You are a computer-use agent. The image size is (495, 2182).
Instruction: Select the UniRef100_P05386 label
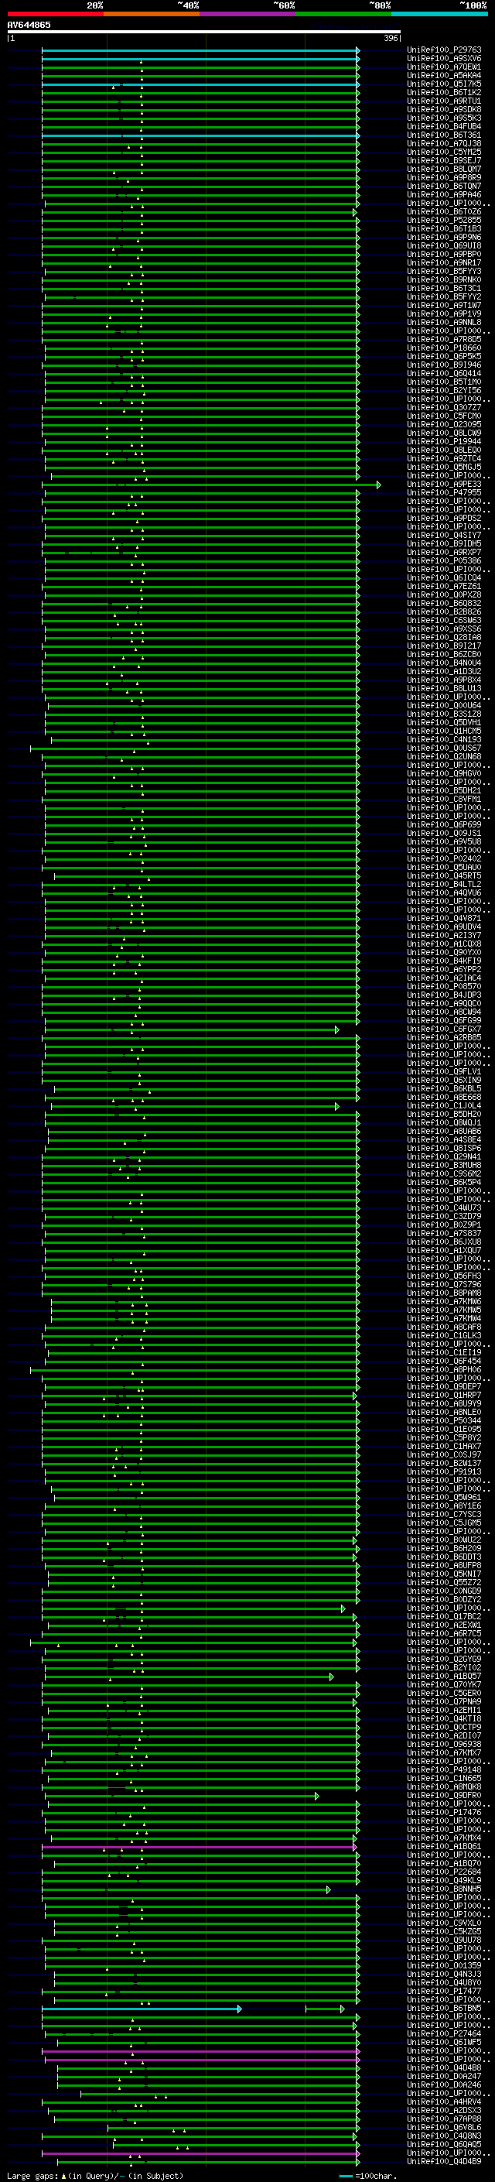pyautogui.click(x=444, y=560)
